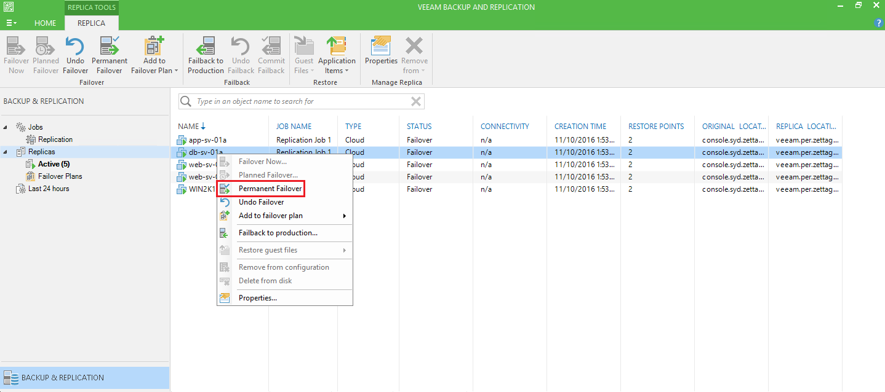The width and height of the screenshot is (885, 392).
Task: Click Replication Job 1 in app-sv-01a row
Action: pos(304,140)
